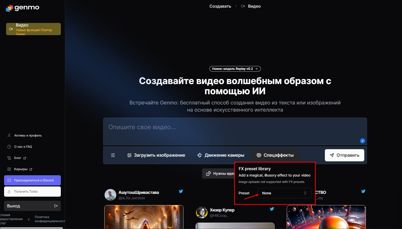
Task: Click the flame icon on Turbo button
Action: tap(9, 192)
